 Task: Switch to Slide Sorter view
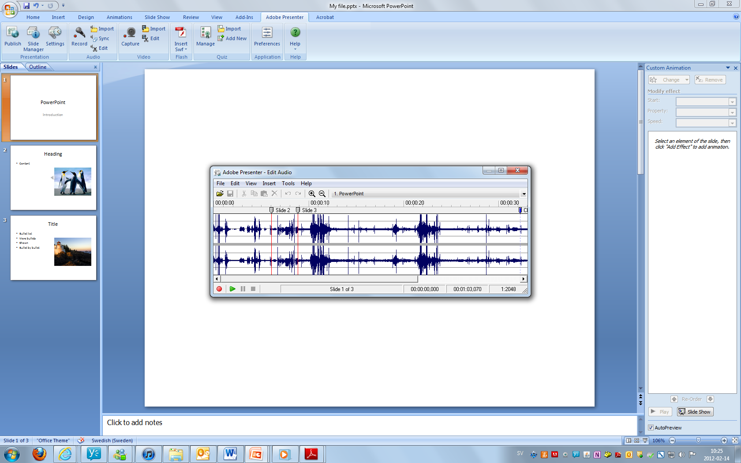636,441
